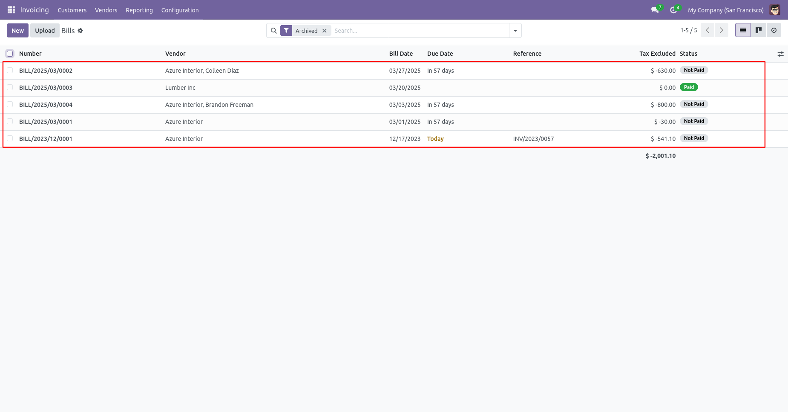The height and width of the screenshot is (412, 788).
Task: Expand the search options dropdown arrow
Action: click(x=515, y=31)
